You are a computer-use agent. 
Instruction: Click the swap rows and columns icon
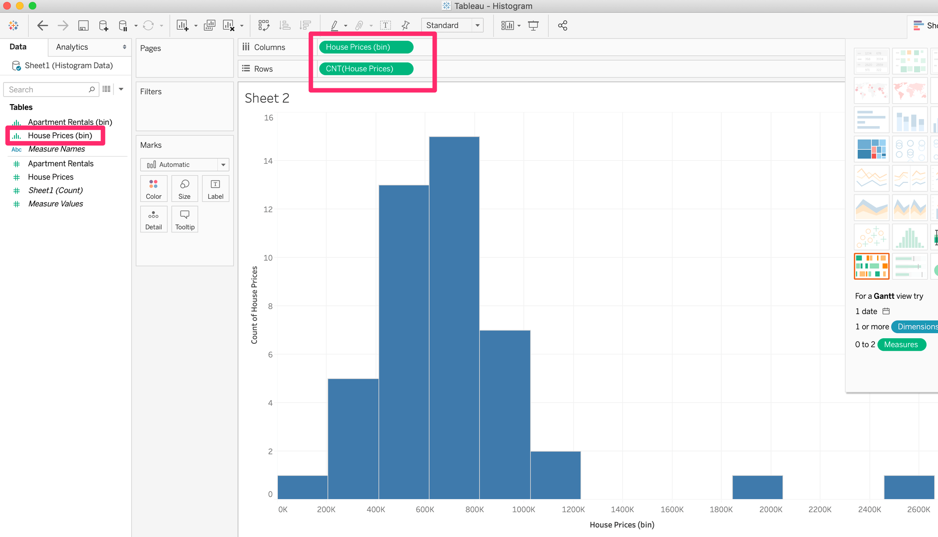tap(263, 25)
